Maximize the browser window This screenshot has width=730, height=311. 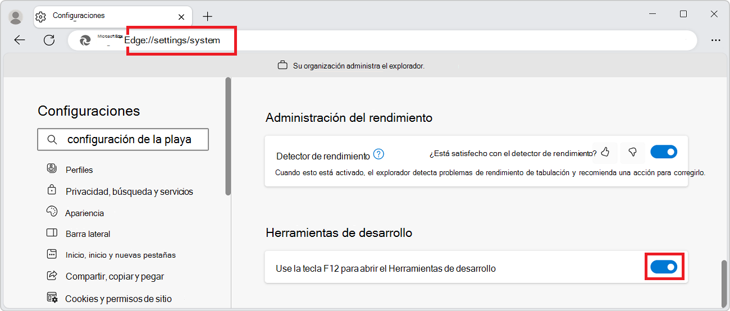pyautogui.click(x=683, y=15)
